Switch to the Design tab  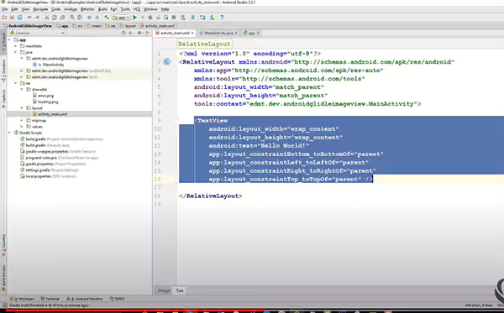163,290
